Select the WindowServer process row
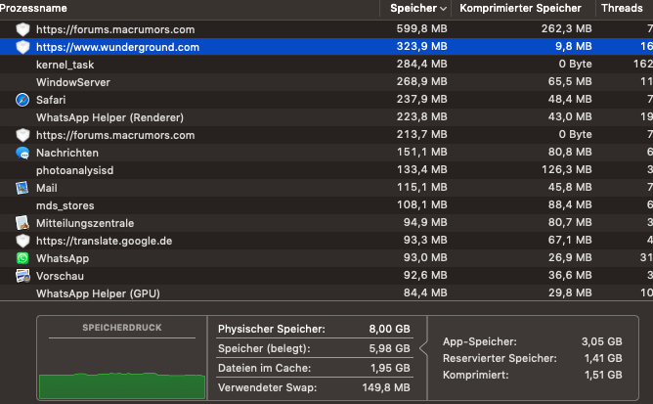The width and height of the screenshot is (653, 404). click(326, 82)
